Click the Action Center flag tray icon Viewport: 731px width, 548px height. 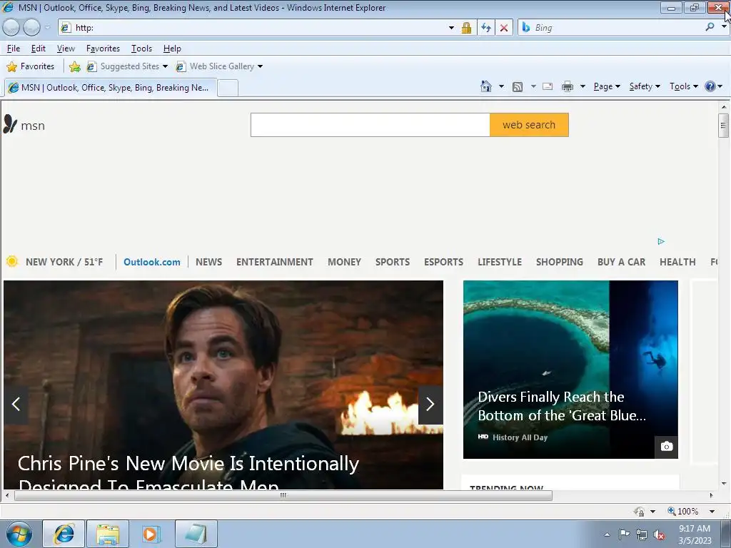624,534
